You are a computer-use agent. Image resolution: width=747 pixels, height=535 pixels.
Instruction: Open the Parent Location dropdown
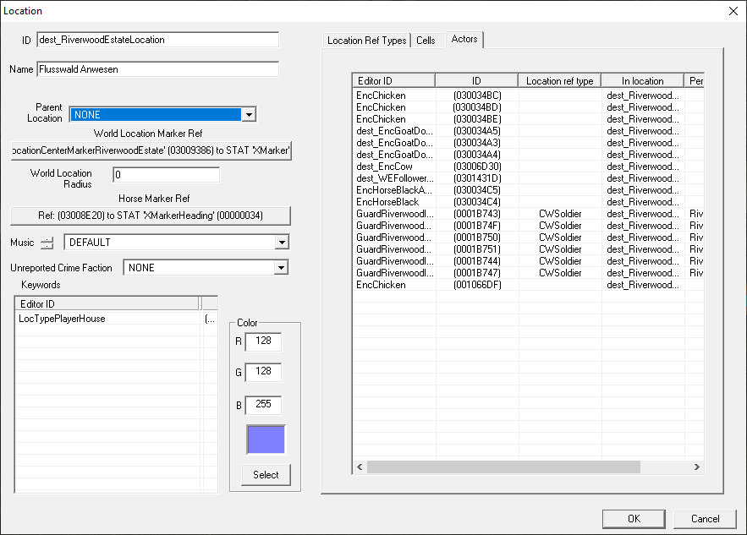248,115
